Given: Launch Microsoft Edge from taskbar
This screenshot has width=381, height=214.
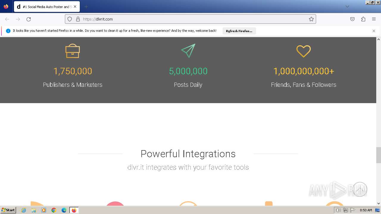Looking at the screenshot, I should pyautogui.click(x=64, y=210).
